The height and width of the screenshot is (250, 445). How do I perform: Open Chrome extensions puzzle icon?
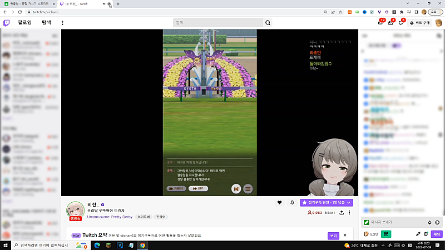(x=401, y=12)
